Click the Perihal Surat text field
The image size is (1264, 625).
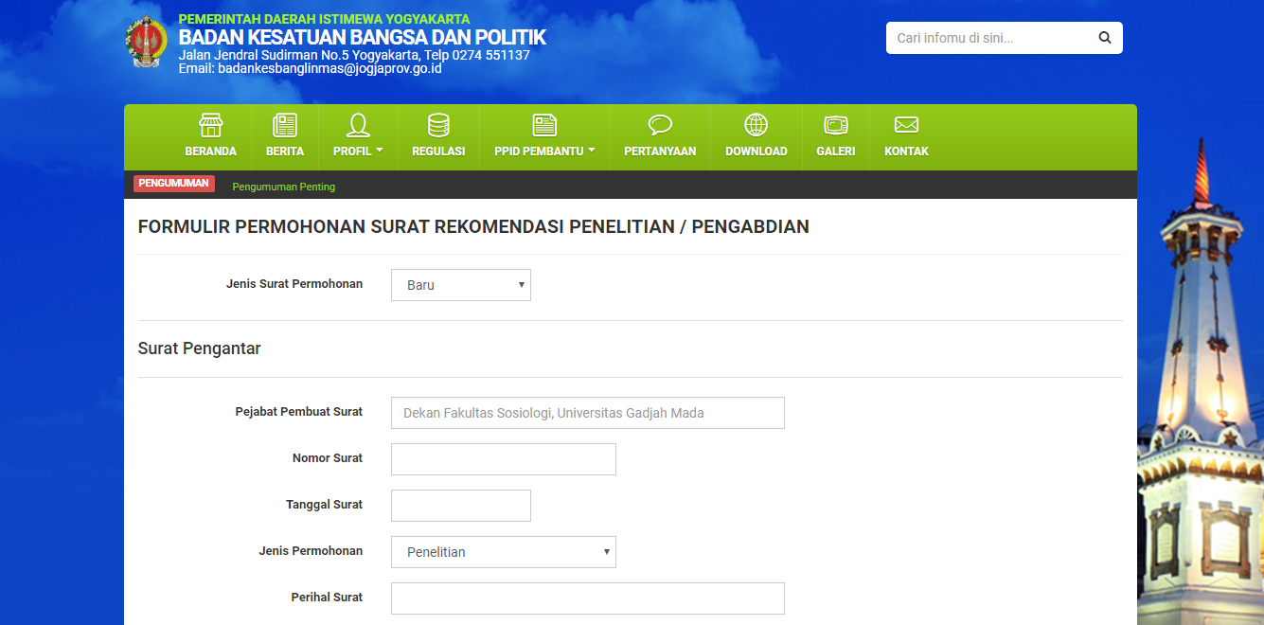pyautogui.click(x=587, y=598)
